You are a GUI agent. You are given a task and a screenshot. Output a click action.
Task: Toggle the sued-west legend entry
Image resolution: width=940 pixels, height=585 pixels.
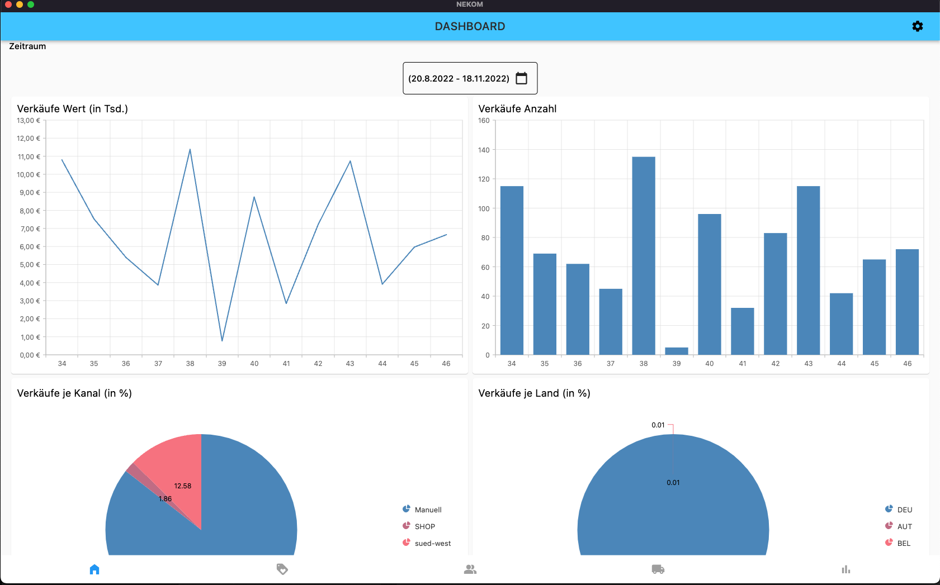[x=427, y=543]
